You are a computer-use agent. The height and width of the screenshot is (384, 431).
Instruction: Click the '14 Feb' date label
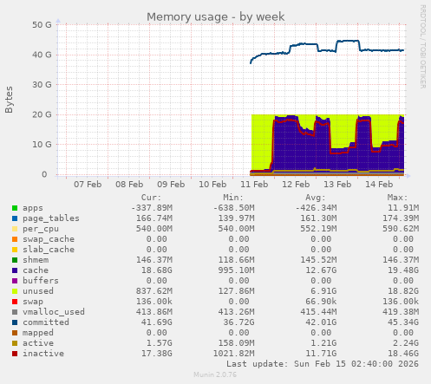379,185
